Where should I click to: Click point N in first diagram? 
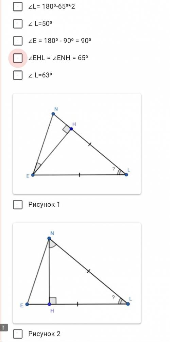click(x=53, y=114)
